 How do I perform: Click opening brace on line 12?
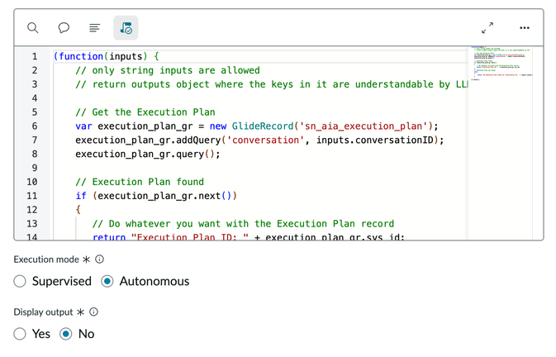click(78, 210)
